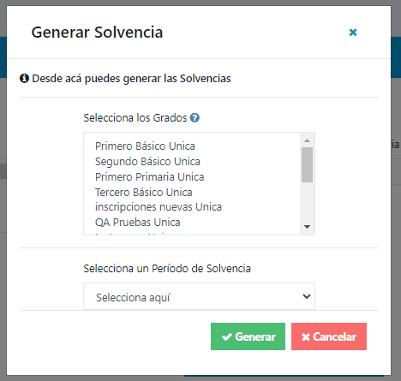
Task: Click the info icon before Desde acá puedes
Action: tap(24, 78)
